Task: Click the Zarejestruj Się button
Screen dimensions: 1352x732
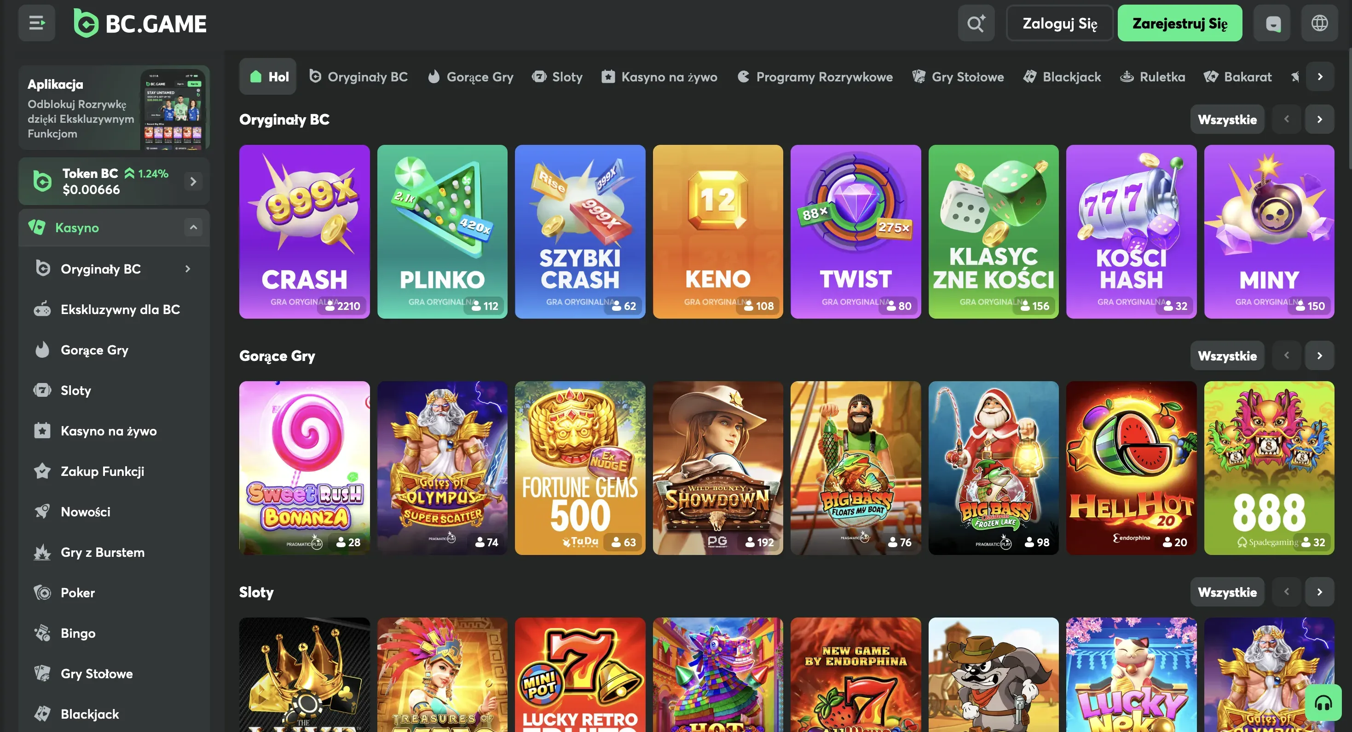Action: click(x=1179, y=23)
